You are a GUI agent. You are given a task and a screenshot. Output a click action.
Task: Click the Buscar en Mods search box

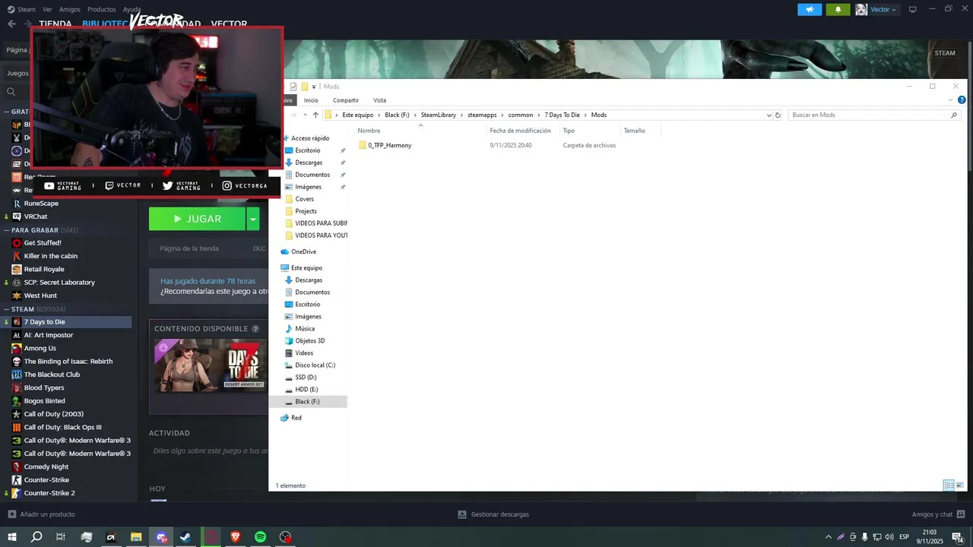click(x=873, y=115)
